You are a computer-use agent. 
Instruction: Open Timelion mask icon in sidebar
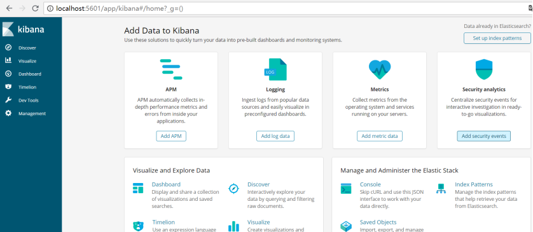coord(8,87)
